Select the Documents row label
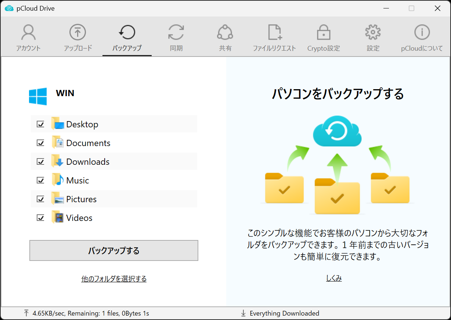The height and width of the screenshot is (320, 451). [88, 143]
